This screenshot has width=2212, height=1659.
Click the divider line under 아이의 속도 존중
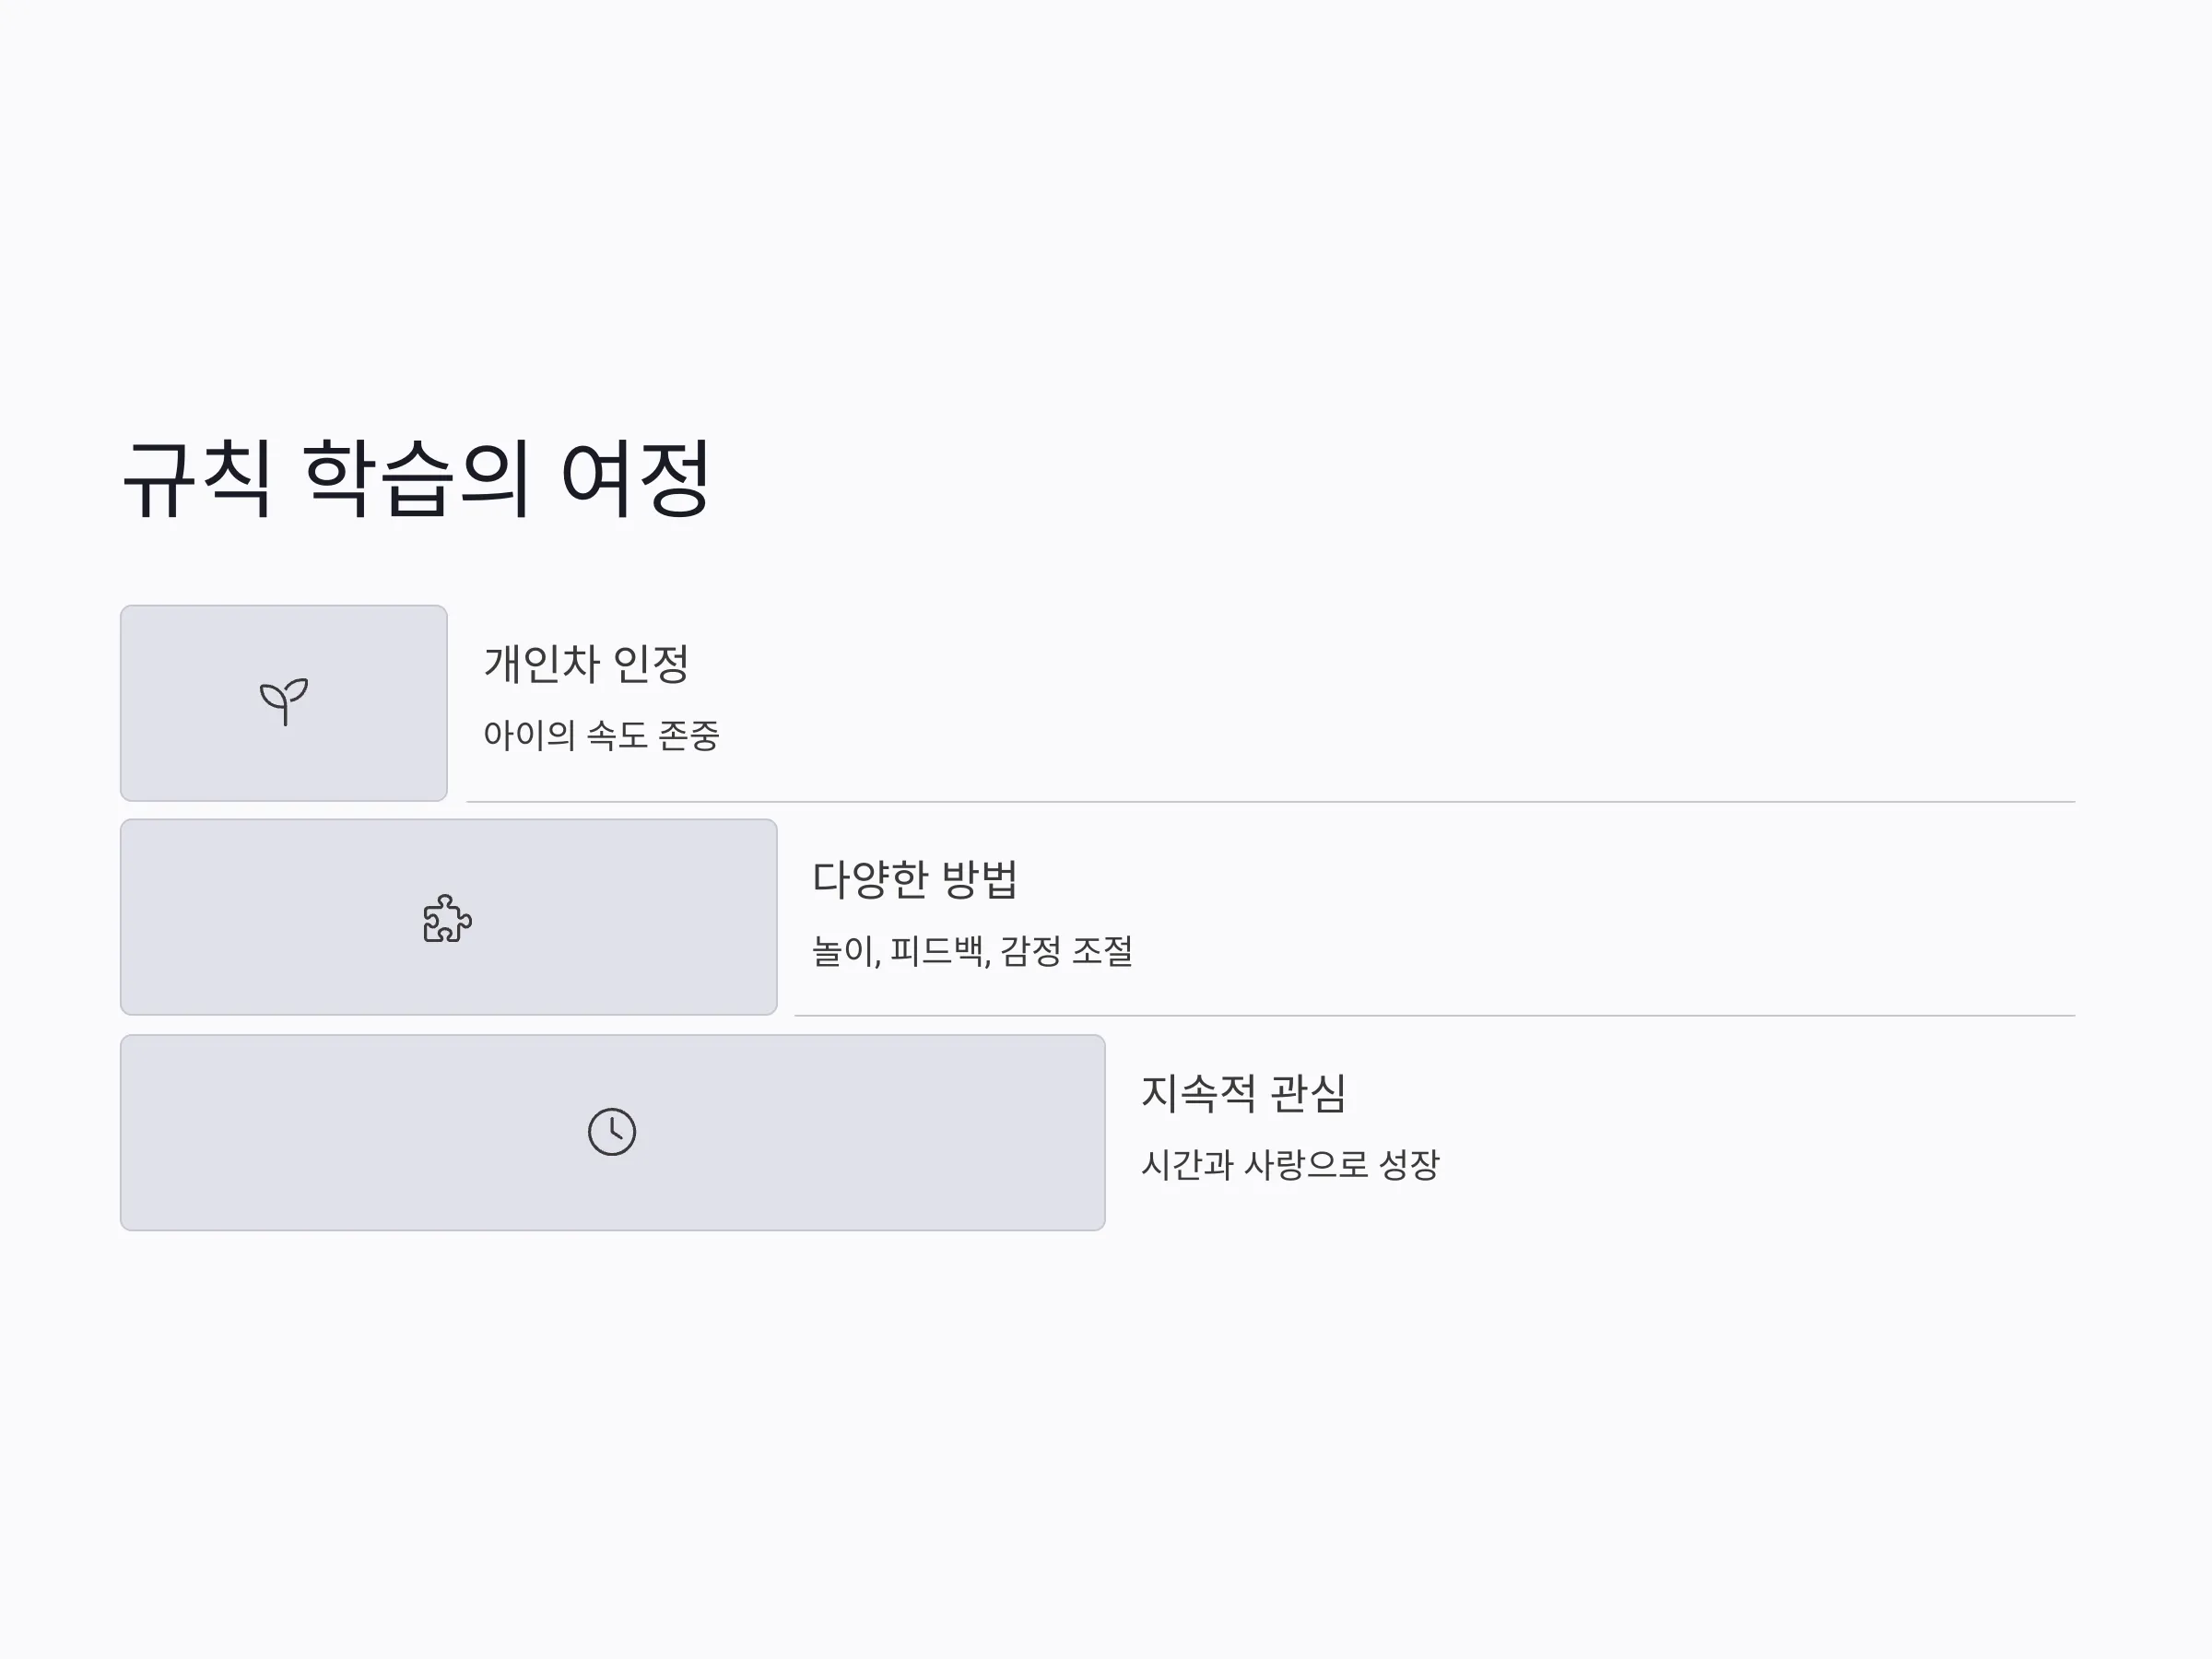[x=1270, y=802]
